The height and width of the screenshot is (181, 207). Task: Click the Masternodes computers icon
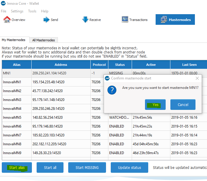[164, 19]
